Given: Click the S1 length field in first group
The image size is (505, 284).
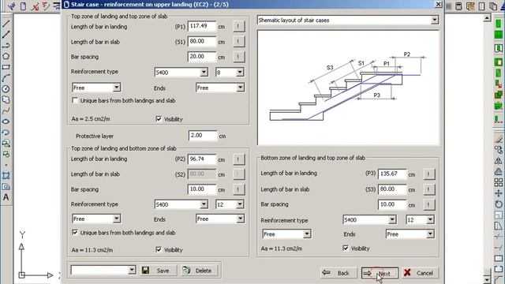Looking at the screenshot, I should [202, 41].
